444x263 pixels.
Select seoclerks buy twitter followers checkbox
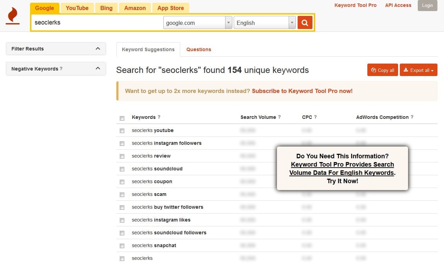point(122,207)
